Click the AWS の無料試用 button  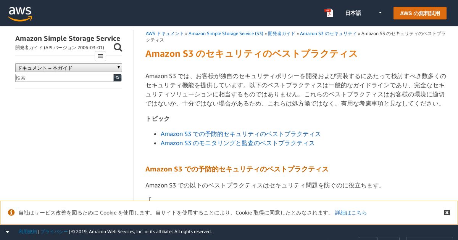[420, 13]
